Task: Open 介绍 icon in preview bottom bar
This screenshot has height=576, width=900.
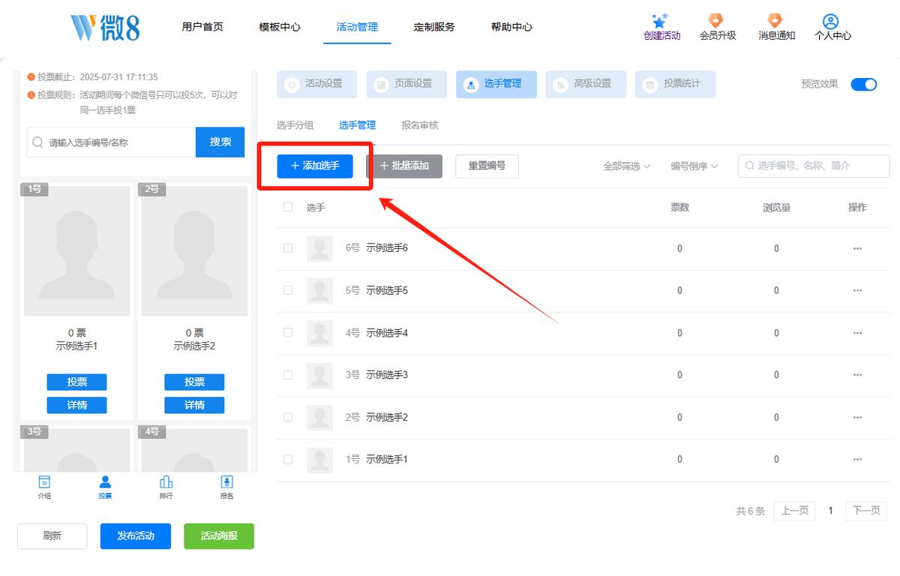Action: [x=45, y=481]
